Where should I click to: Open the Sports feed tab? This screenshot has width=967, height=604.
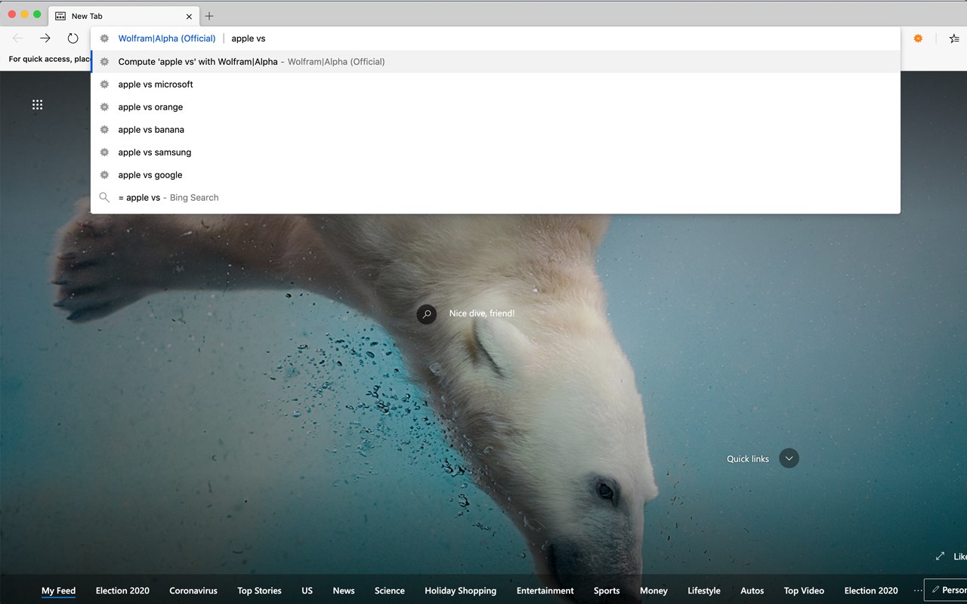click(607, 590)
